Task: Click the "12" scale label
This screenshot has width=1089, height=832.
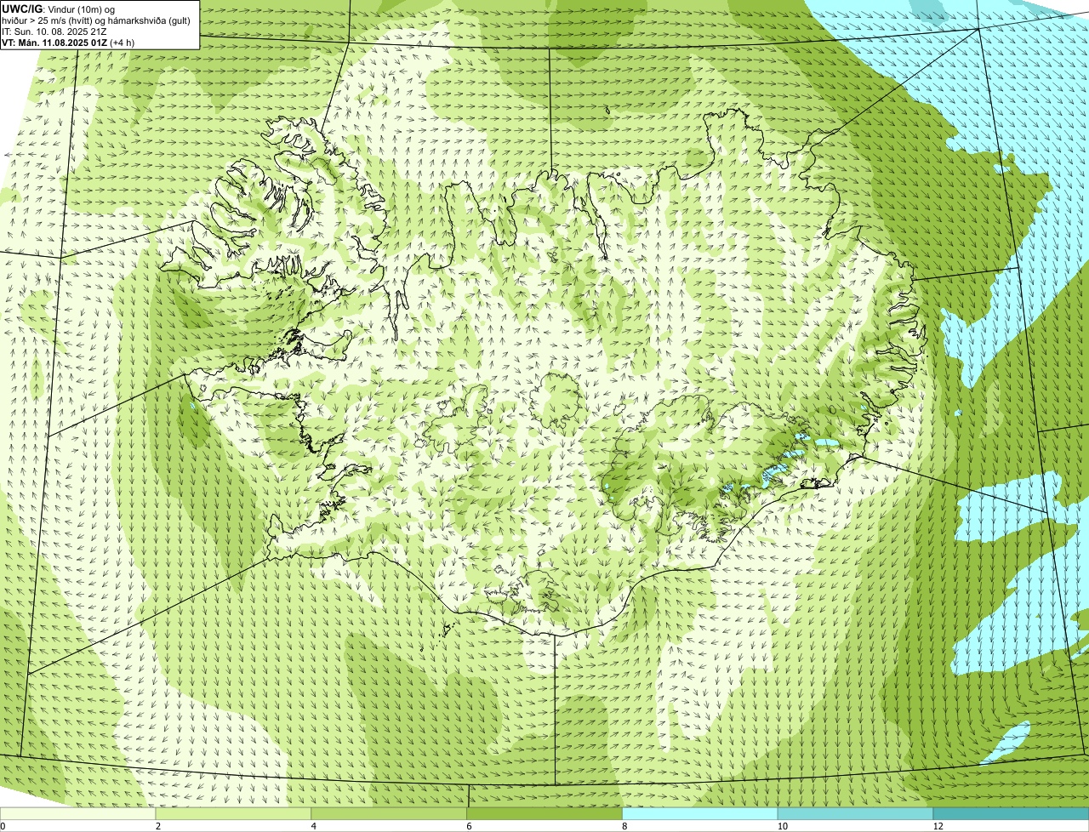Action: 938,826
